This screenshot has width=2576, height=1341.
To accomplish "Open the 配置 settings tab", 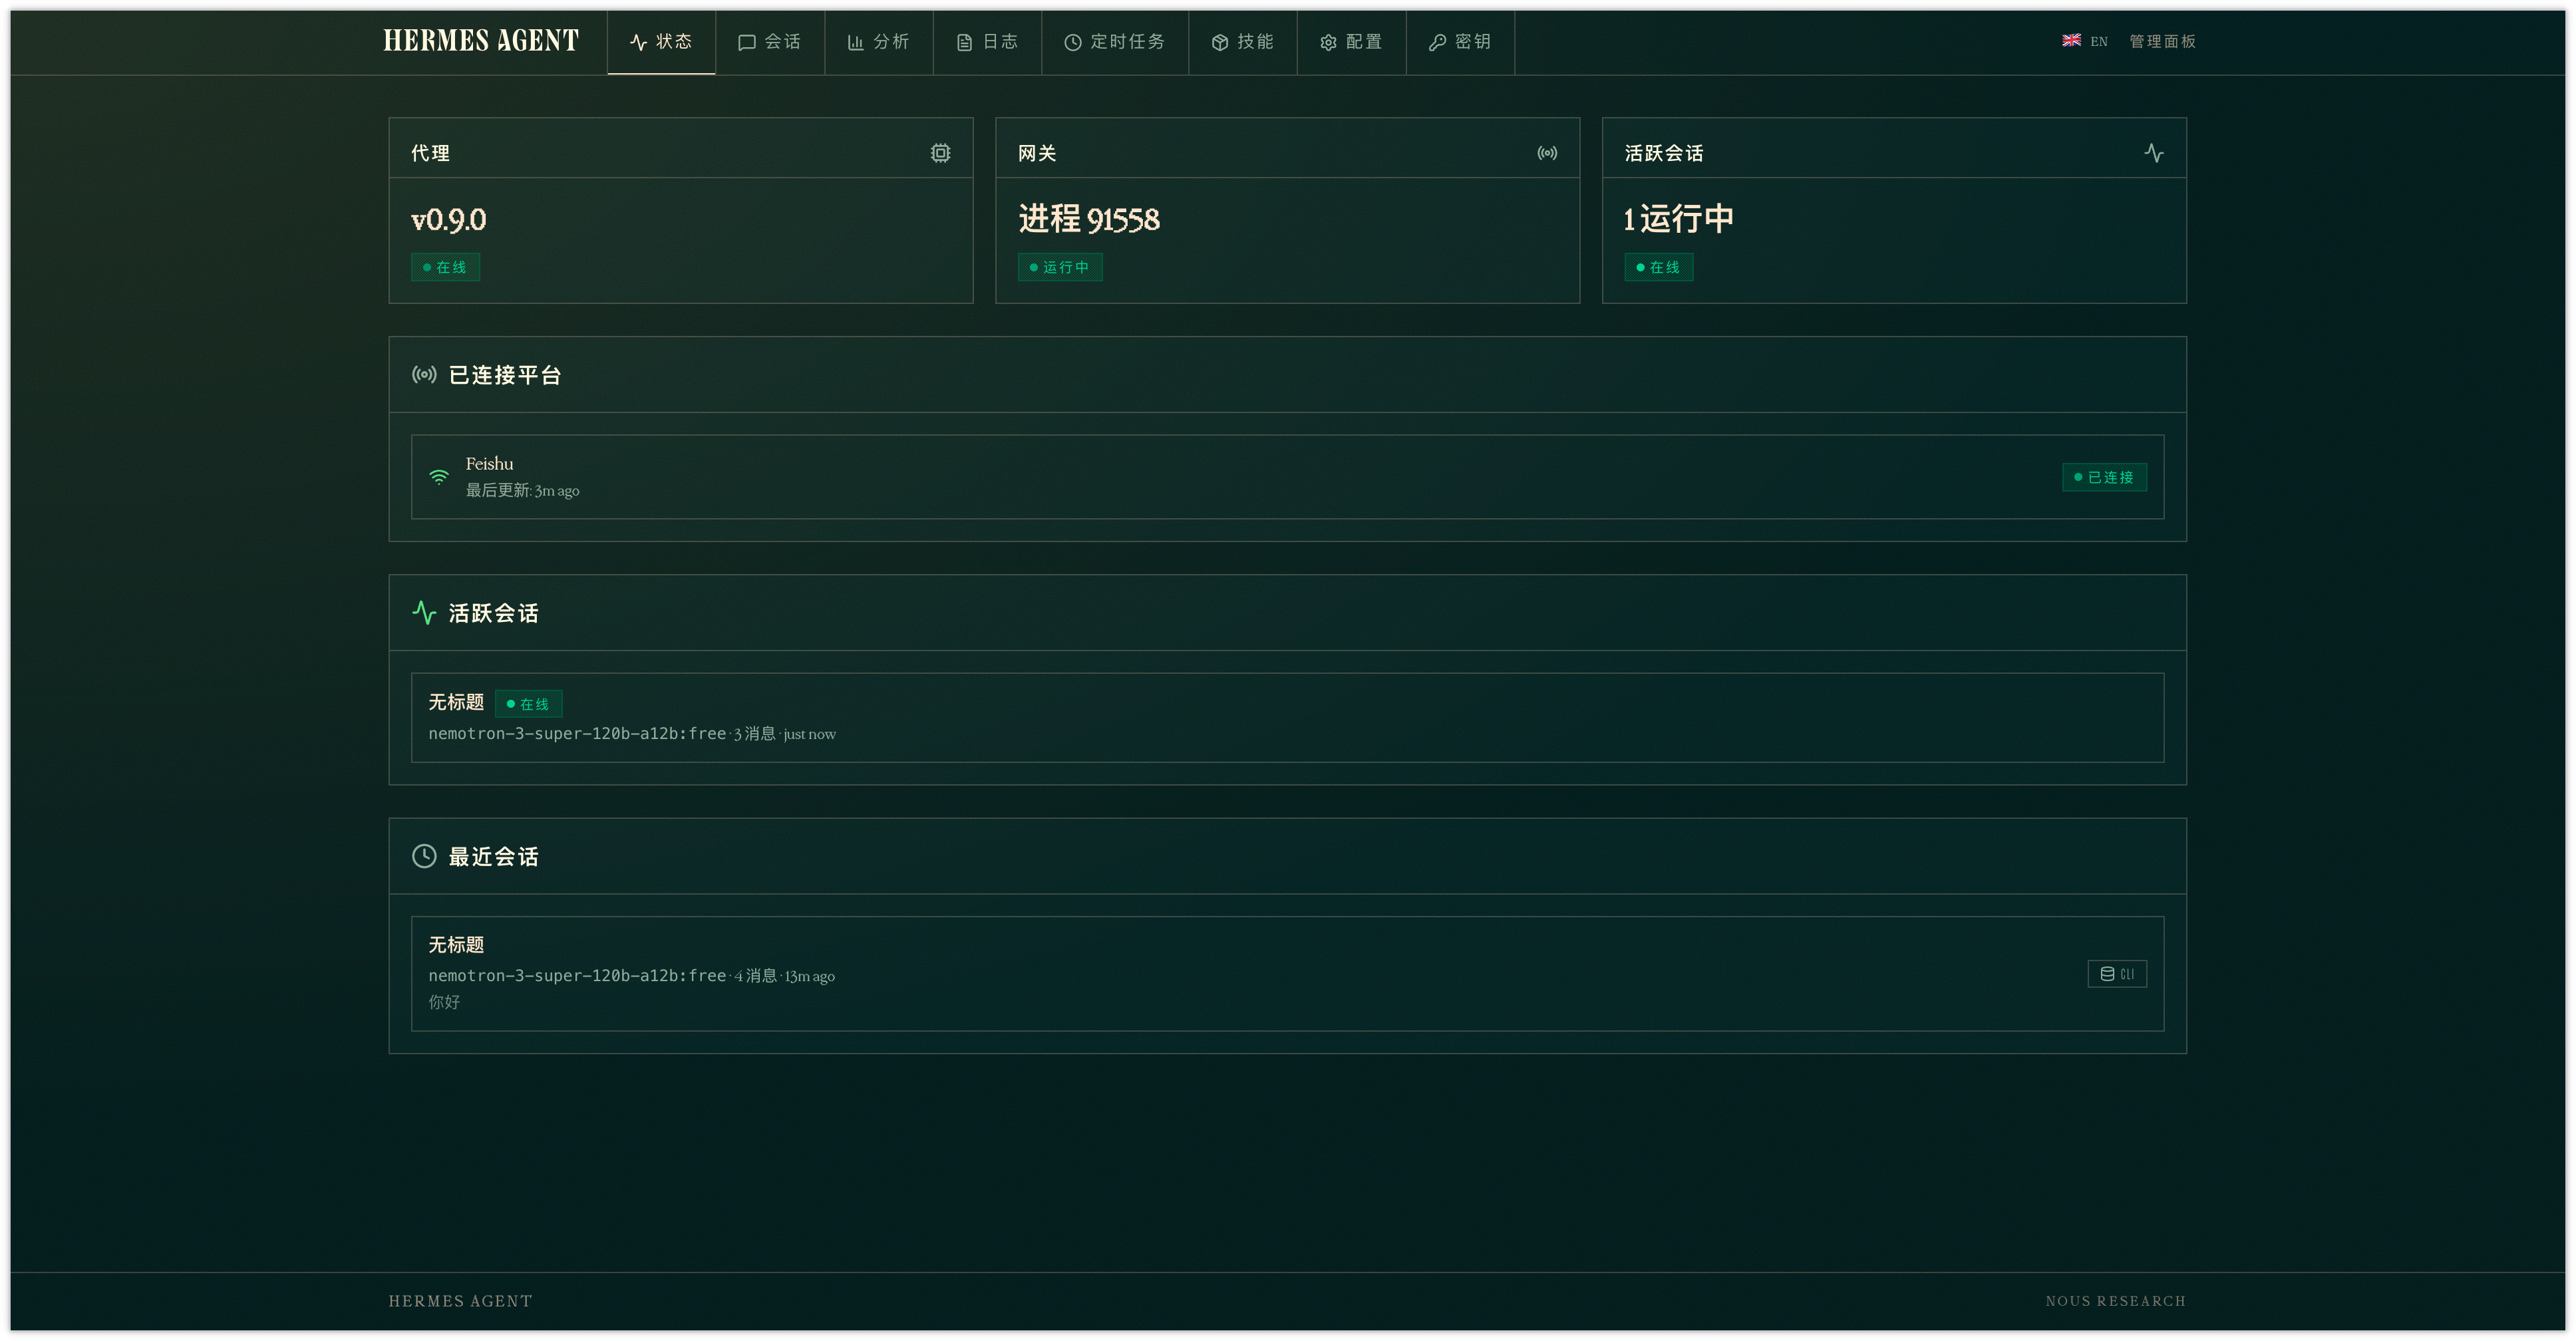I will (1351, 42).
